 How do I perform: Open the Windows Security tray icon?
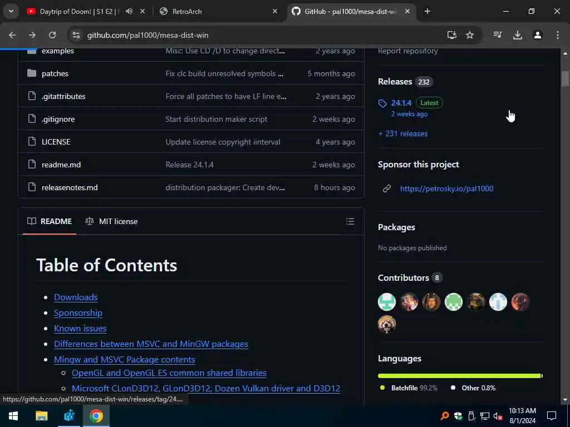click(458, 416)
